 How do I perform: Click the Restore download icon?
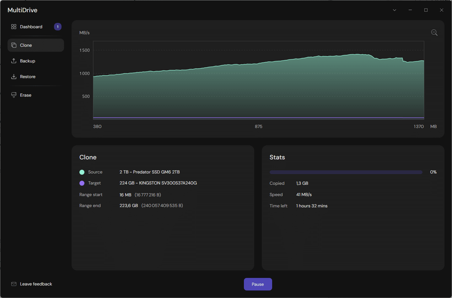[x=14, y=77]
